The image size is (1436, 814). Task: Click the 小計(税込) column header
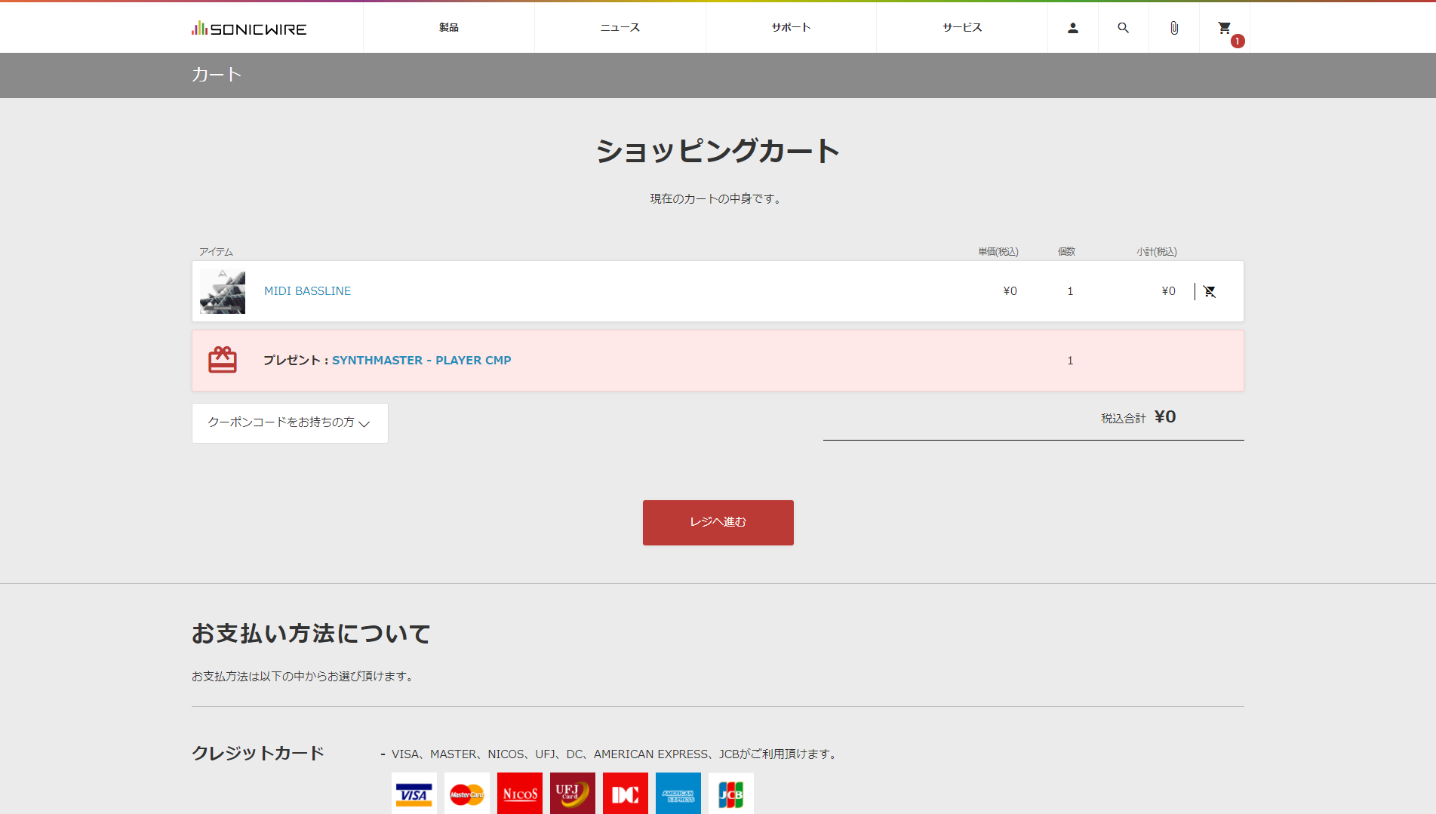tap(1157, 252)
